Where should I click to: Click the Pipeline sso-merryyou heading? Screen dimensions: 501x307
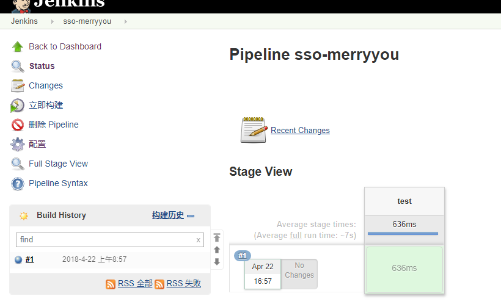(x=314, y=54)
